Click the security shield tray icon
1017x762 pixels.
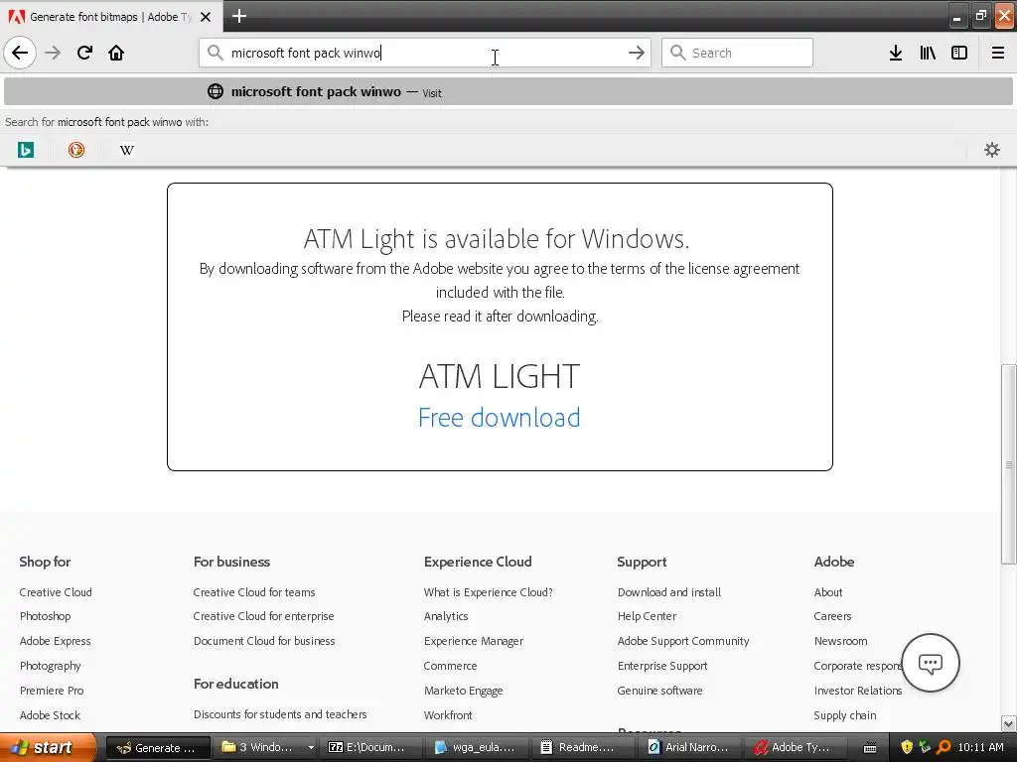point(907,747)
